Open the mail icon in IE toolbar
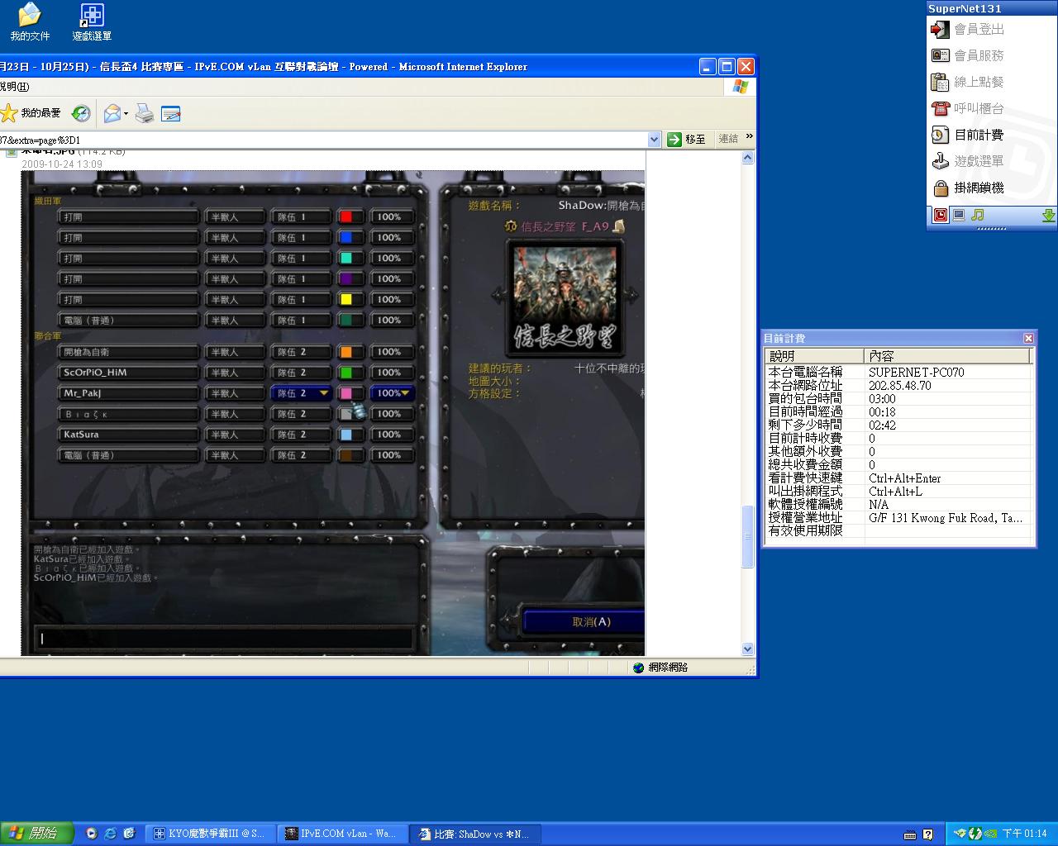 coord(112,114)
